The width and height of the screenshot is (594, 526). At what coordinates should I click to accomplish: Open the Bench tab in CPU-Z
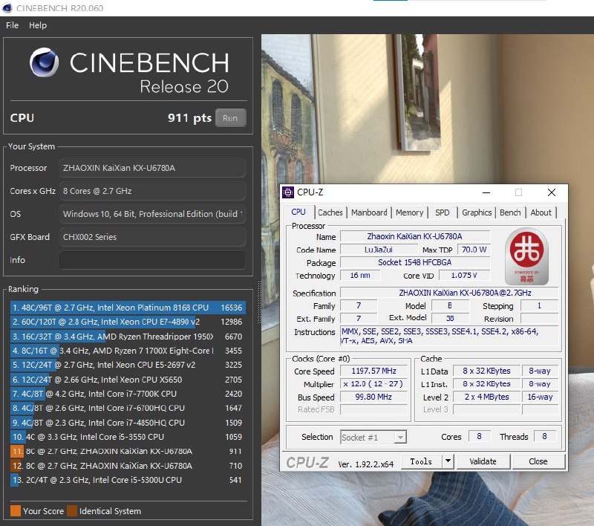(510, 212)
